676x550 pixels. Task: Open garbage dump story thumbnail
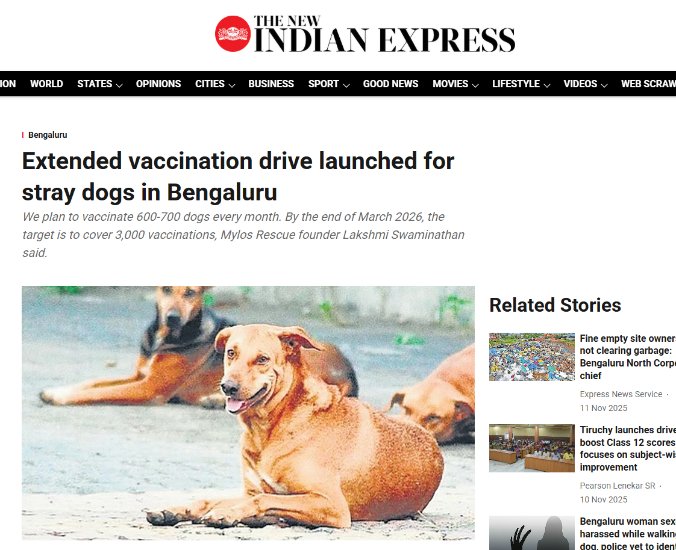[x=531, y=357]
